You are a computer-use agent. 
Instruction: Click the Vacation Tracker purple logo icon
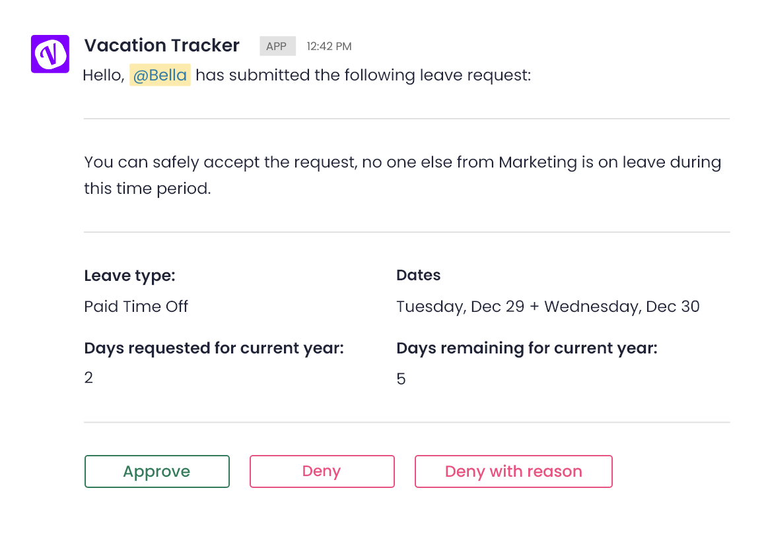pos(50,53)
